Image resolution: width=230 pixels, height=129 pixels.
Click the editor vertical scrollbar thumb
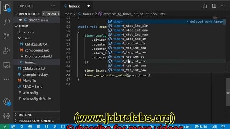coord(228,92)
